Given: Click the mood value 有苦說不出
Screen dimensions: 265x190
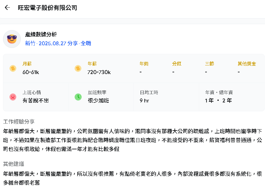Looking at the screenshot, I should [x=36, y=100].
